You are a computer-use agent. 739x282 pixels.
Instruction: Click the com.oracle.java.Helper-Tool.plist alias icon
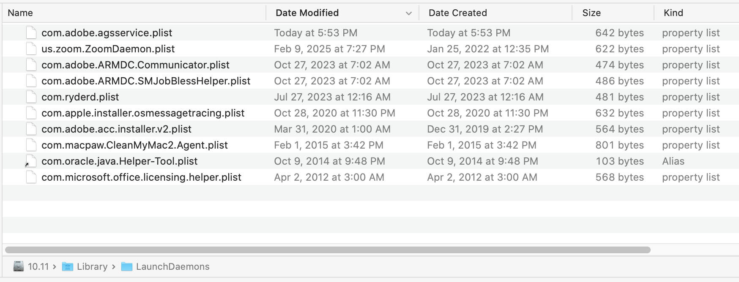(x=31, y=161)
